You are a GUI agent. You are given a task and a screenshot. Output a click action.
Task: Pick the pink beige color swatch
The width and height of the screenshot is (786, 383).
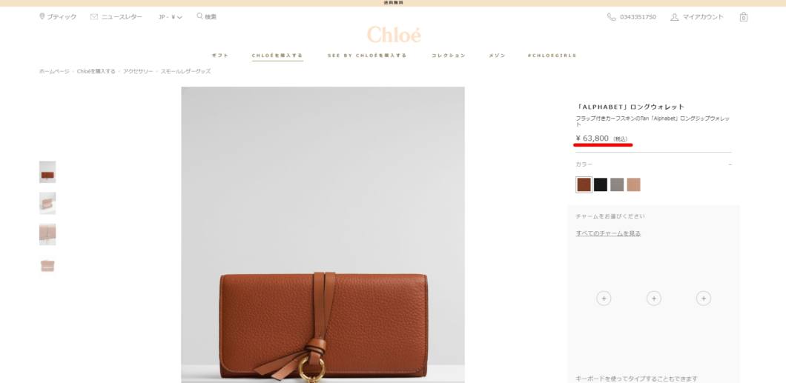(633, 184)
